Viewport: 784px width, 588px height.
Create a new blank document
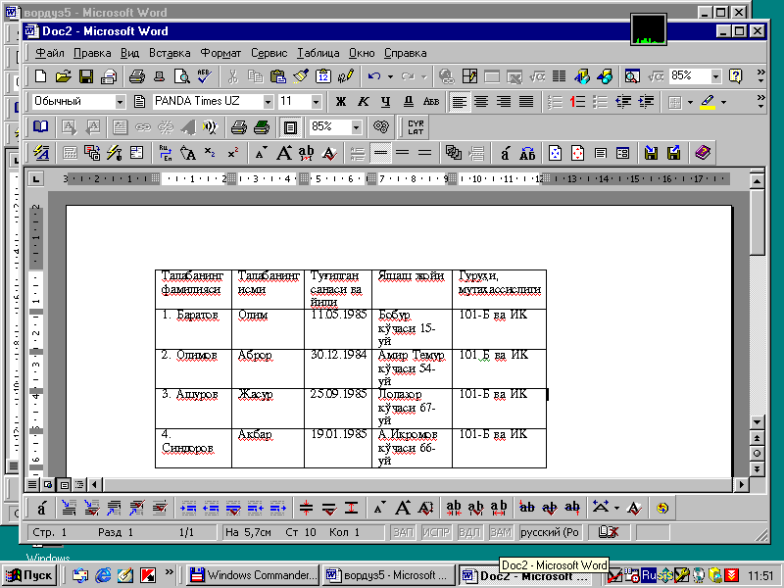click(x=40, y=76)
